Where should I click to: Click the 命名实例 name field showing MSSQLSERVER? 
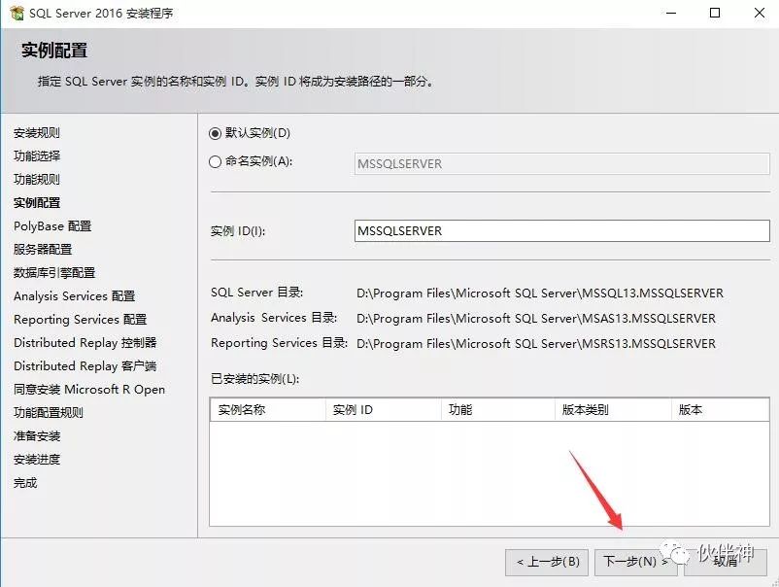pos(561,163)
